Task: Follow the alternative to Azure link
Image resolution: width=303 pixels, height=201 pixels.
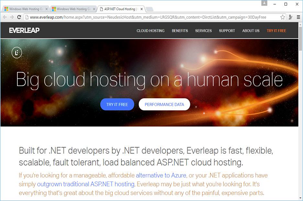Action: (161, 175)
